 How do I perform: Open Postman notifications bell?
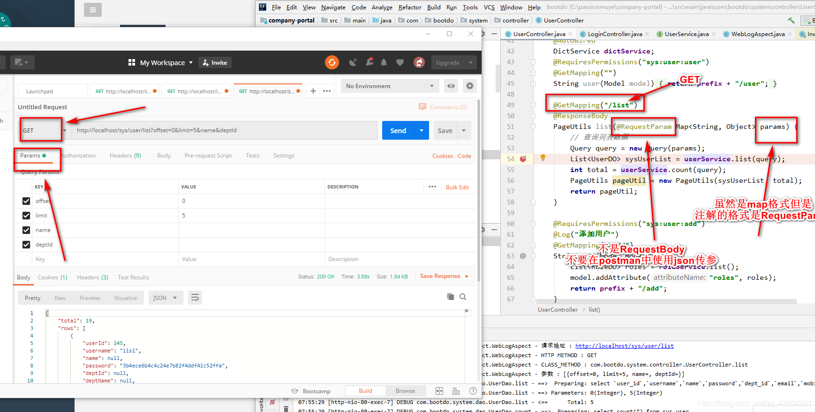click(x=384, y=62)
